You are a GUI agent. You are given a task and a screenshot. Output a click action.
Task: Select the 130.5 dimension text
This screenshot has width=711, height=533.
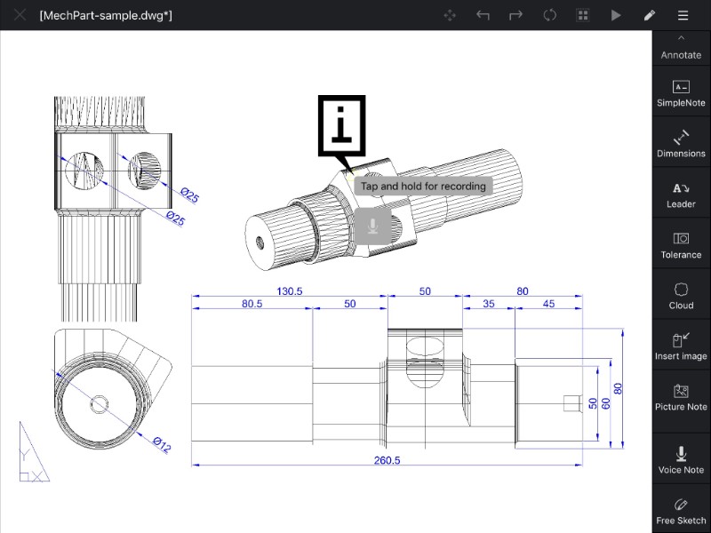290,291
